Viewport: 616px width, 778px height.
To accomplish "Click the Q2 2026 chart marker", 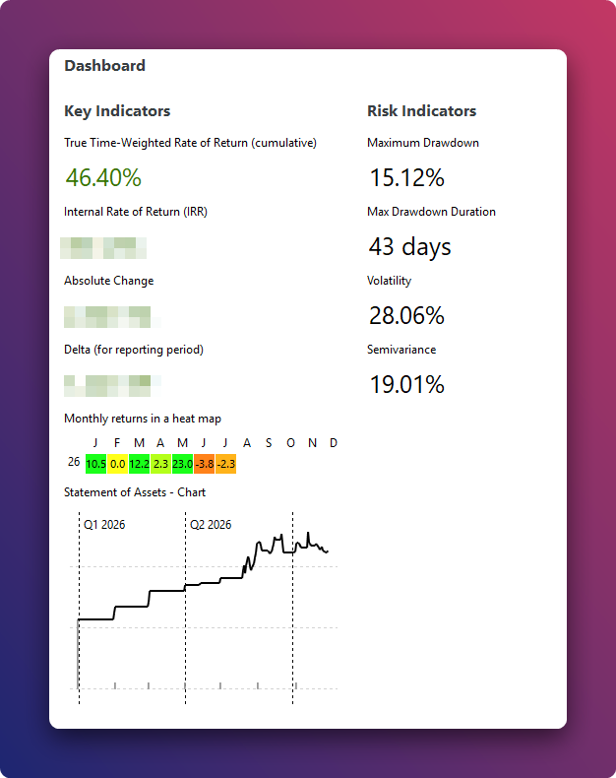I will tap(211, 525).
